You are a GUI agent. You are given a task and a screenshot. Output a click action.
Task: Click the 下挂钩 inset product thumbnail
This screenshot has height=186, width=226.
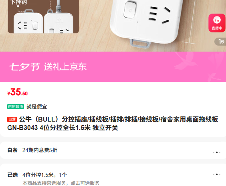(43, 16)
